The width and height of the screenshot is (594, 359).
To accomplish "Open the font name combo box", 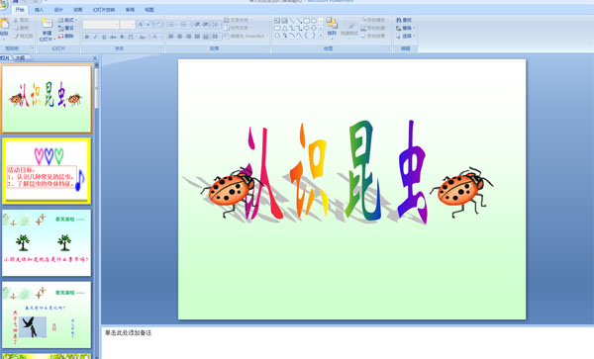I will tap(101, 25).
